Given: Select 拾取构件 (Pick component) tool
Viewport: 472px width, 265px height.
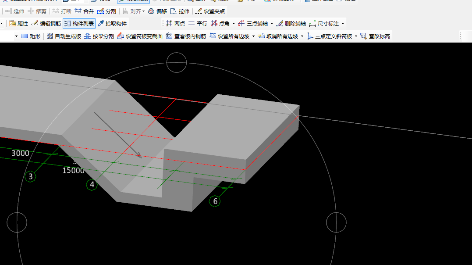Looking at the screenshot, I should pyautogui.click(x=112, y=24).
